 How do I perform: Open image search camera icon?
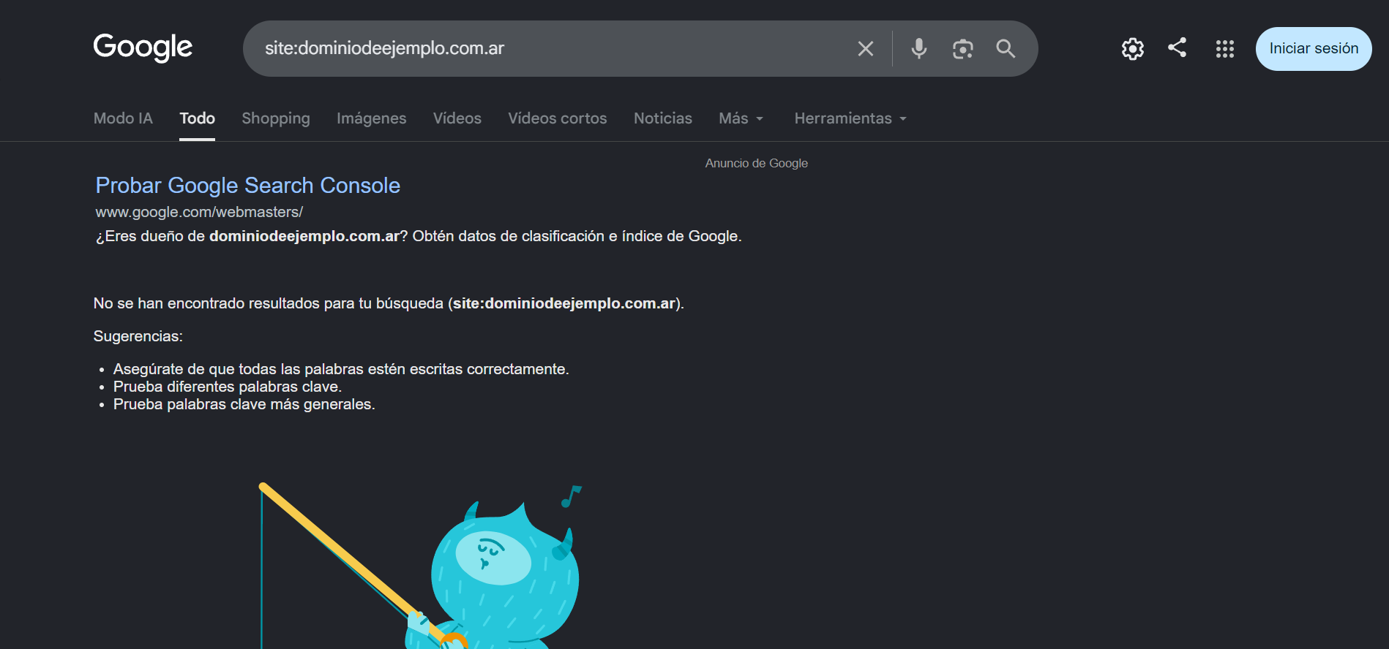963,49
